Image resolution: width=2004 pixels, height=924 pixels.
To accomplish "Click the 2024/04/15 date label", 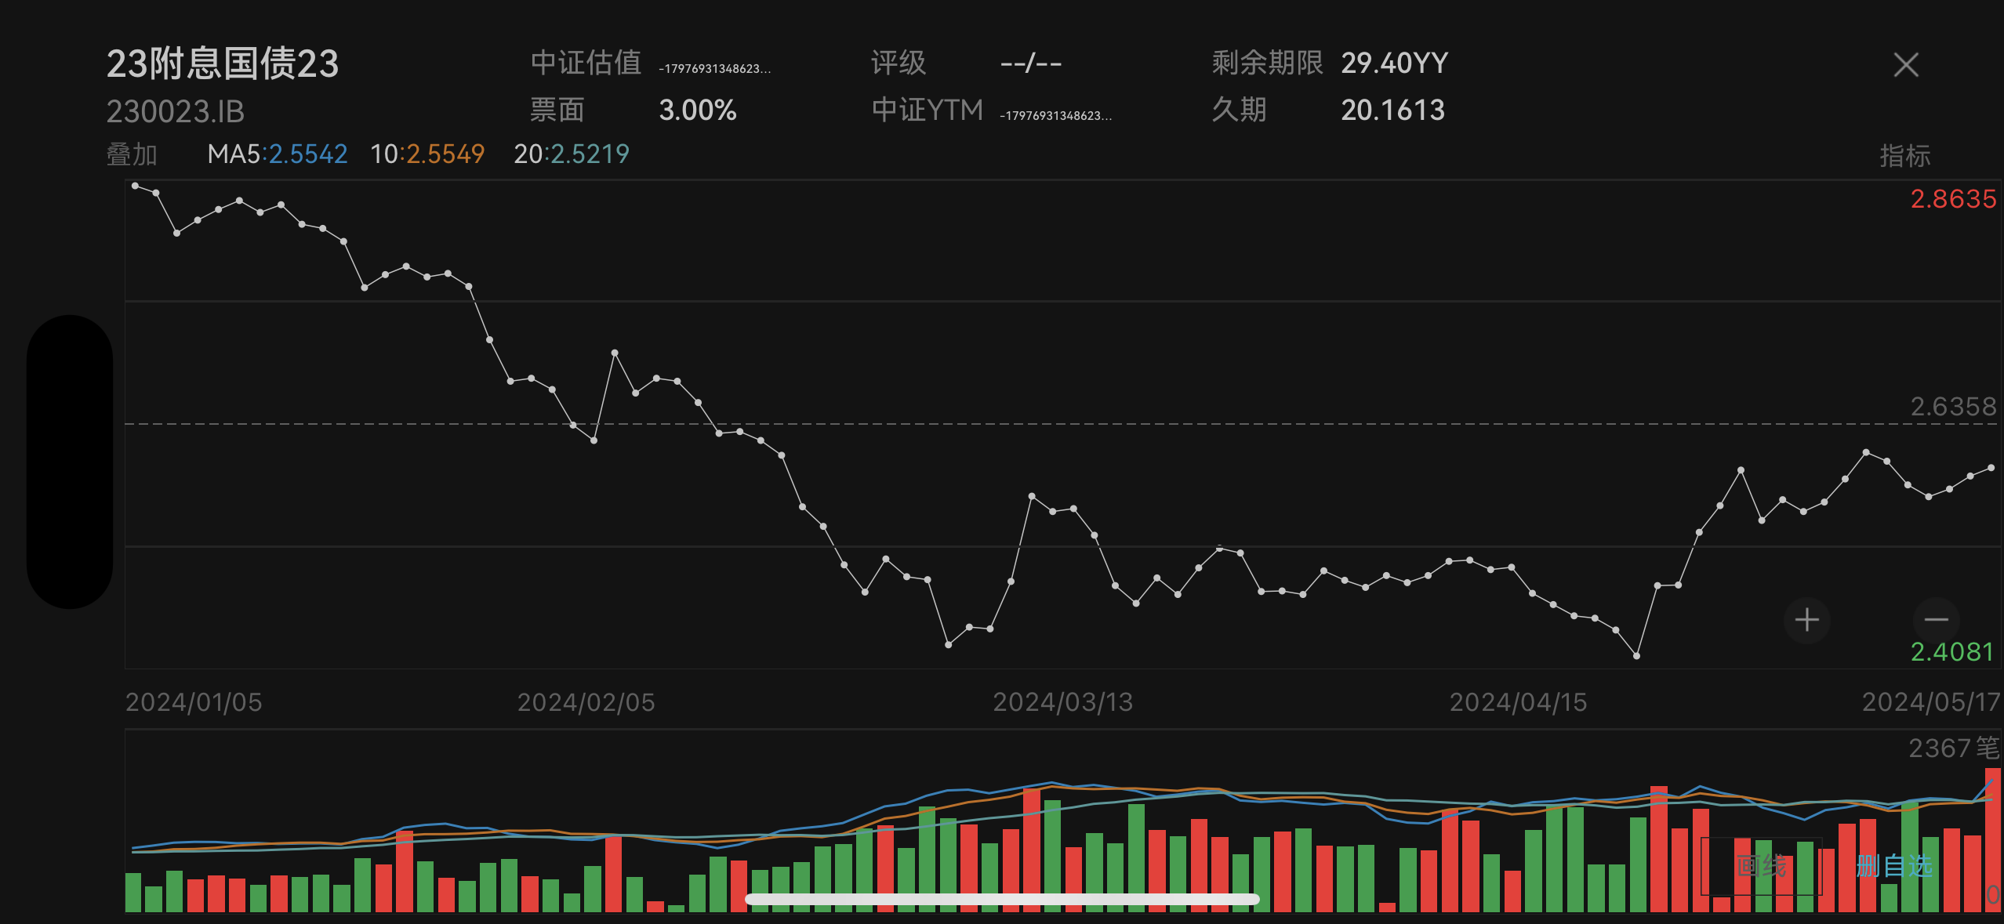I will [x=1518, y=702].
